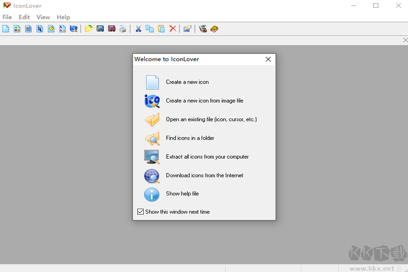The width and height of the screenshot is (408, 272).
Task: Click the new icon toolbar button
Action: click(6, 29)
